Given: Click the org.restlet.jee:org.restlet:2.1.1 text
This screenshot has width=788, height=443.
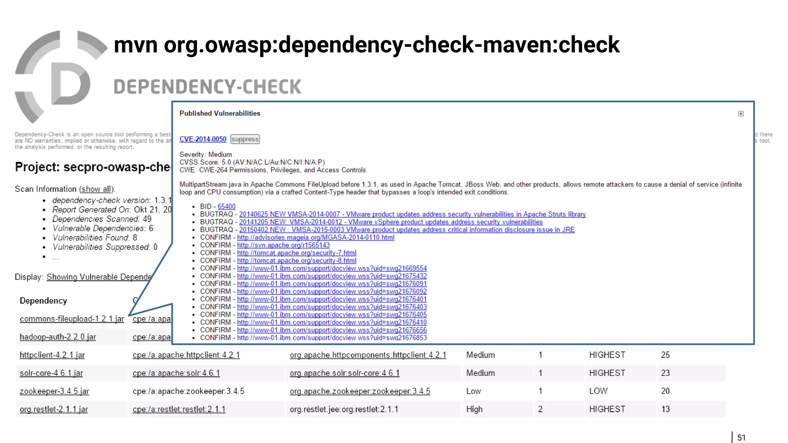Looking at the screenshot, I should [x=344, y=409].
